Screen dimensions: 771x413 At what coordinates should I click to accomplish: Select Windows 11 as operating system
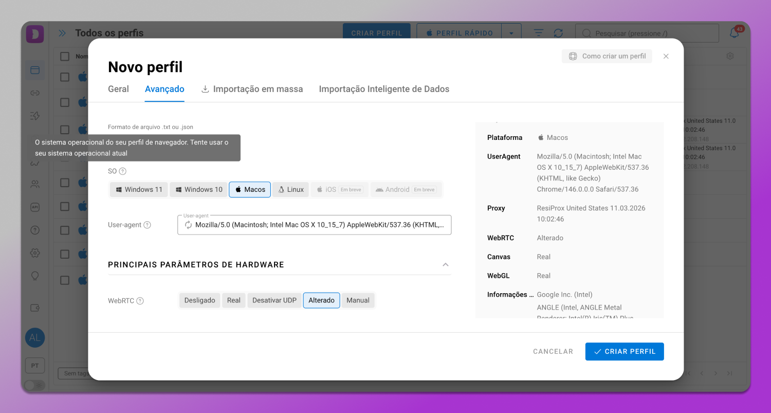tap(139, 189)
